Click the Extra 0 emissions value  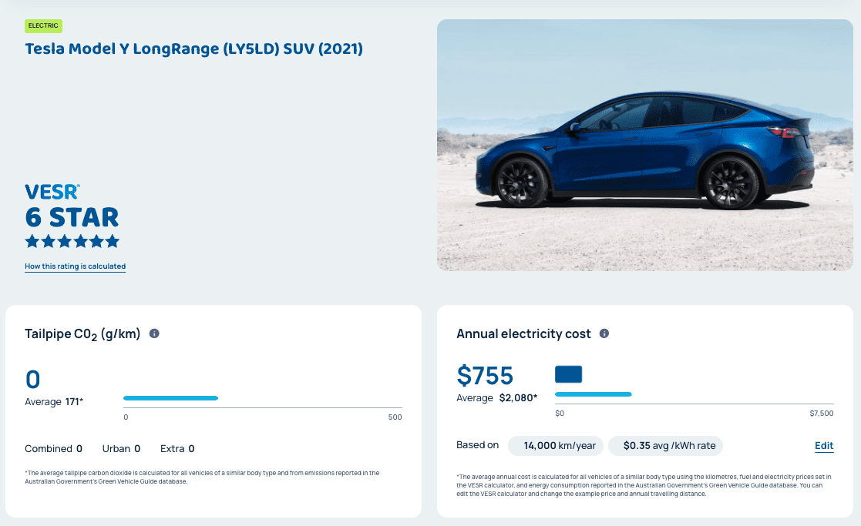tap(177, 449)
